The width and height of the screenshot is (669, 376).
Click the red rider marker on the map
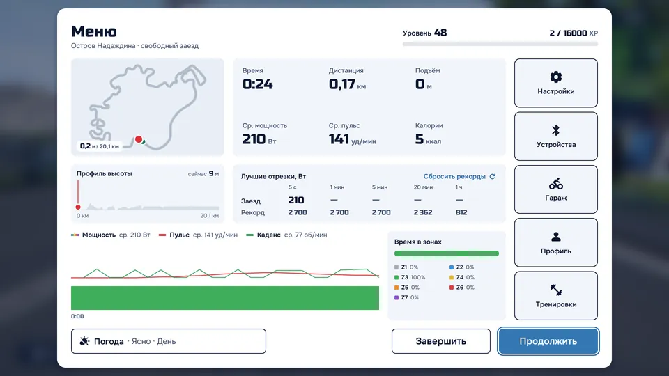click(139, 139)
